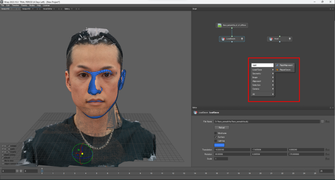Enable the Lighting checkbox
335x180 pixels.
click(216, 141)
